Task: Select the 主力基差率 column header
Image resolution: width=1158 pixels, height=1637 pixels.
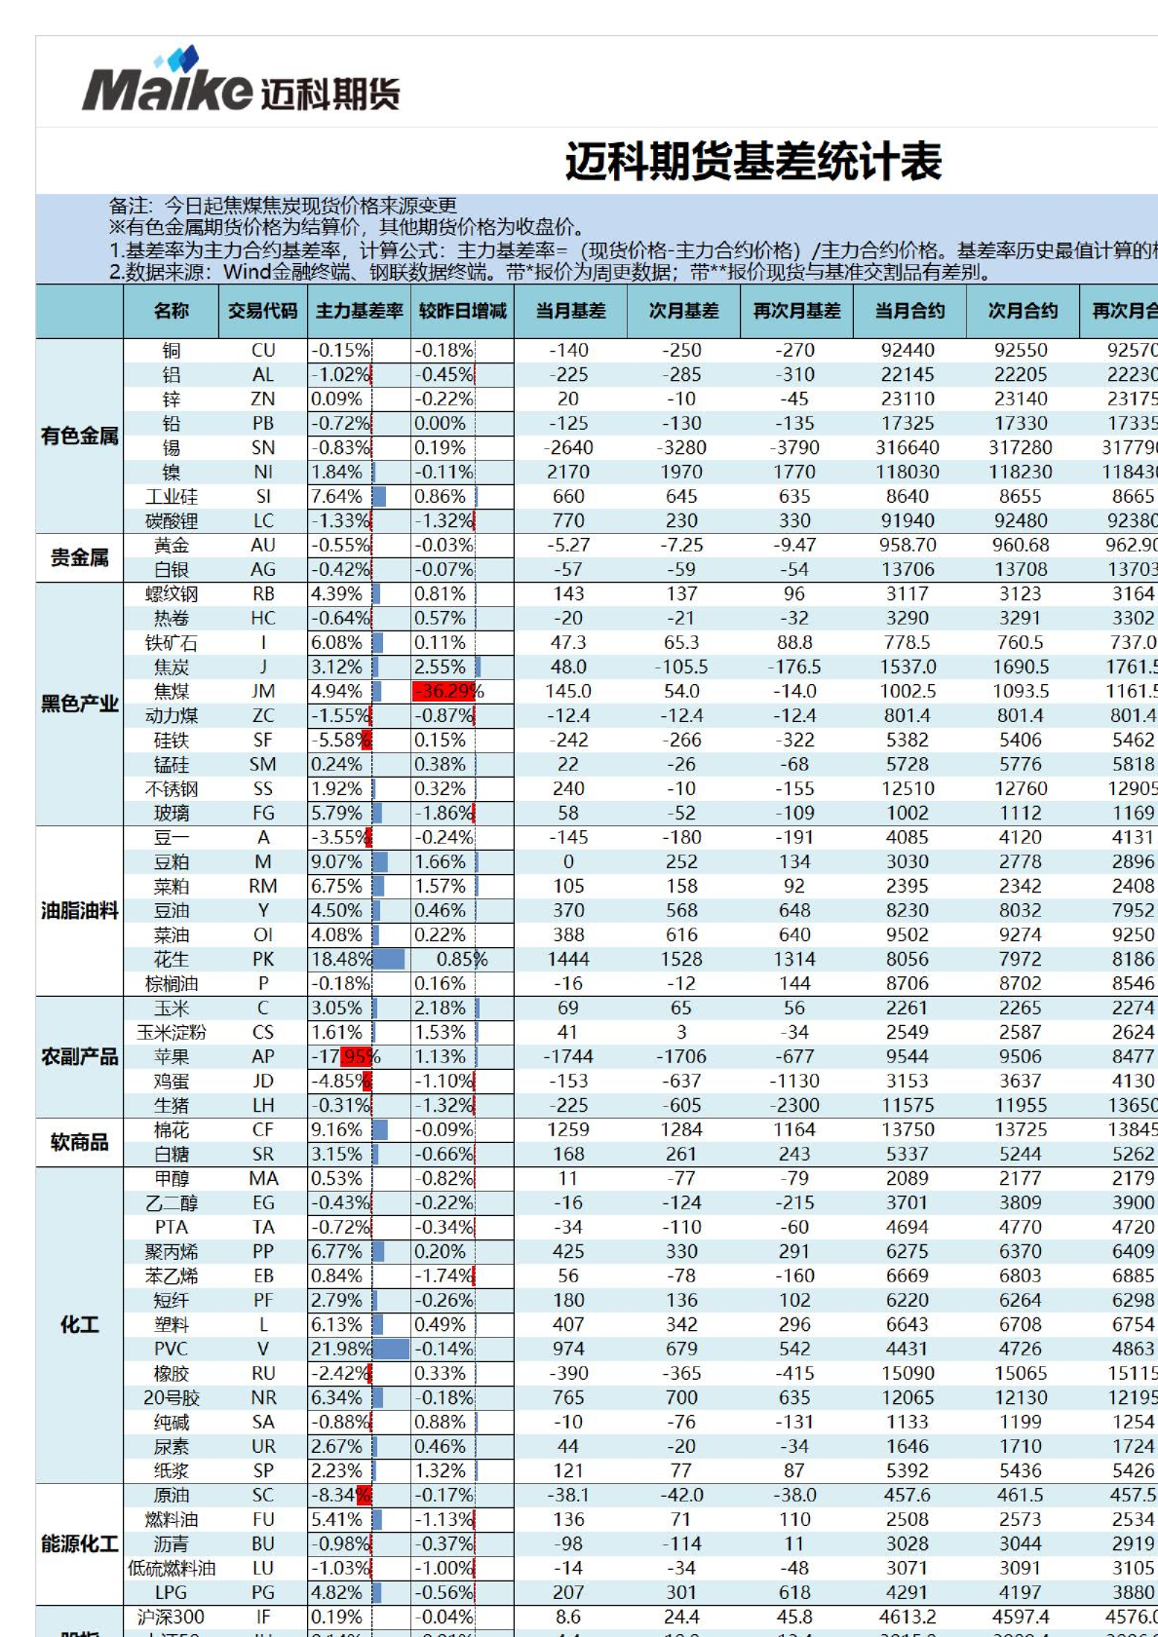Action: 360,311
